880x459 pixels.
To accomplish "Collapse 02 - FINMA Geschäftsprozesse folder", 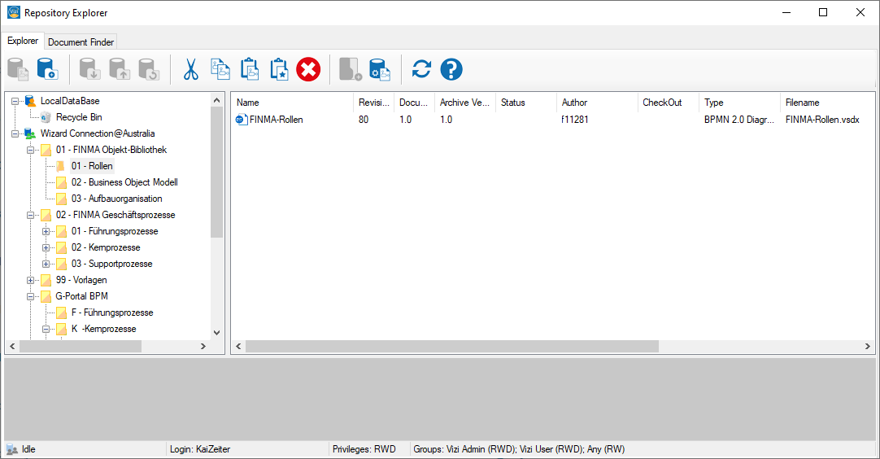I will (31, 215).
